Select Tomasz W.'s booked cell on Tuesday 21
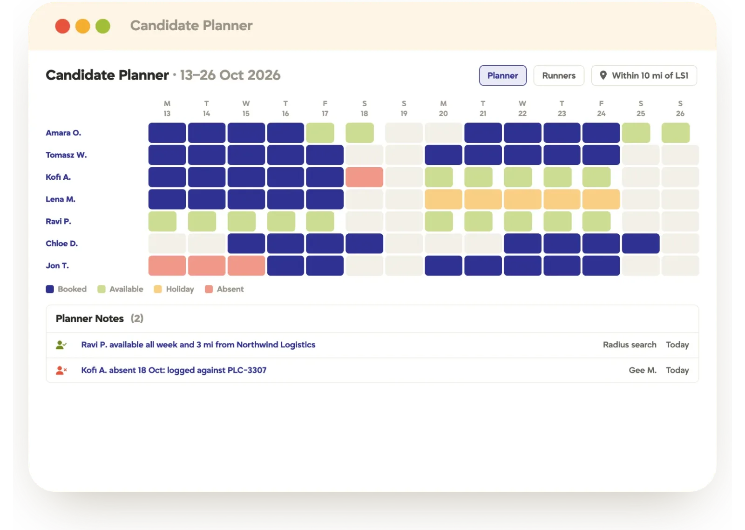 point(483,155)
